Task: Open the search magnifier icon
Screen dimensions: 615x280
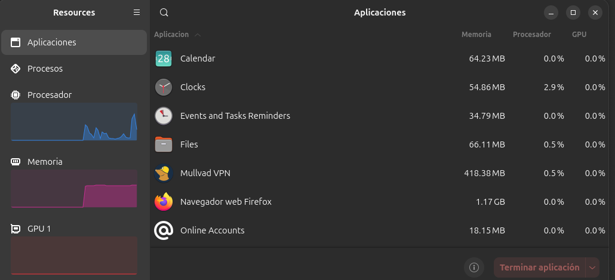Action: click(164, 13)
